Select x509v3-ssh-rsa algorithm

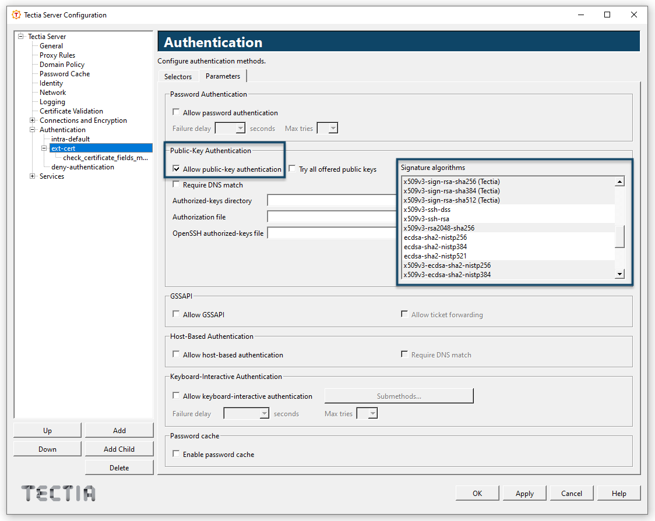tap(508, 218)
